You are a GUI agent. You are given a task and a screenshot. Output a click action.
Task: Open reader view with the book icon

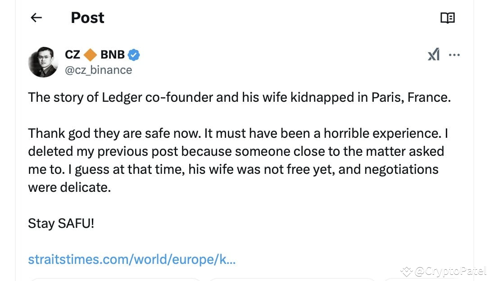coord(447,18)
